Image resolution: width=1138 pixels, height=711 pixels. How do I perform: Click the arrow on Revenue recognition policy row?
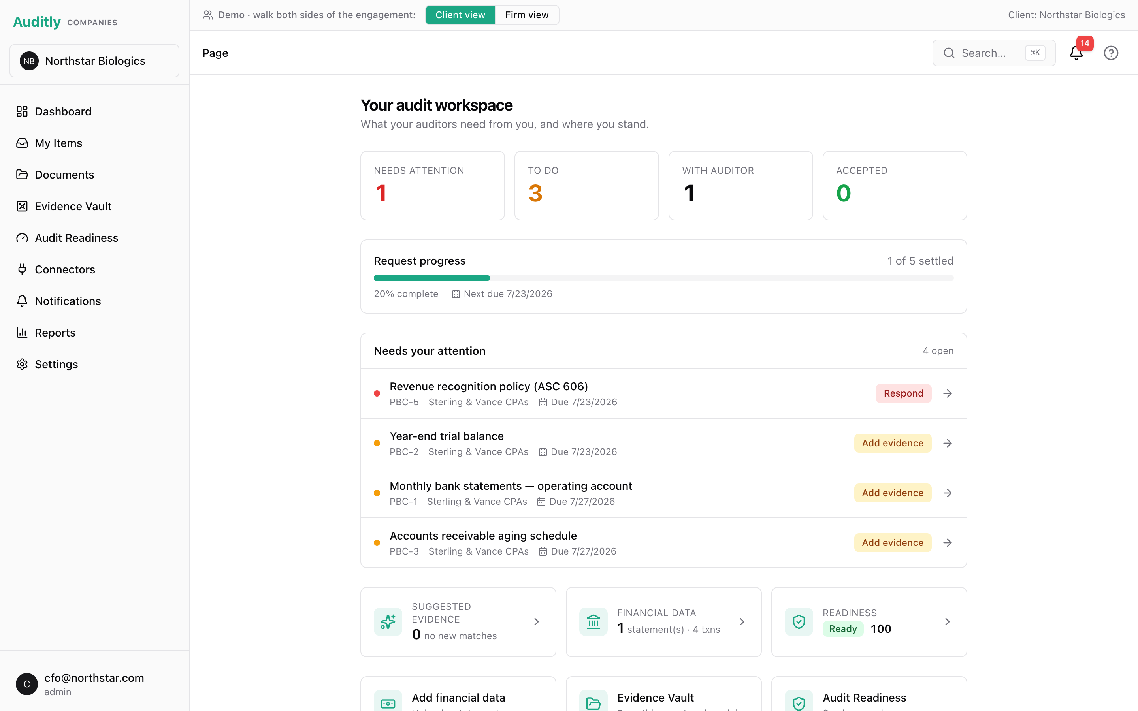pyautogui.click(x=948, y=393)
